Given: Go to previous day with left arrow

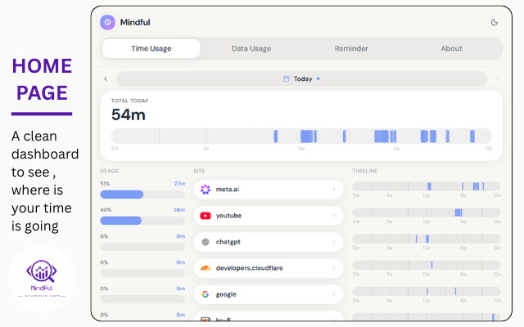Looking at the screenshot, I should 106,78.
